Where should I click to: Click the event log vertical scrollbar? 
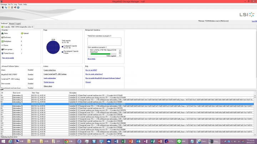point(255,115)
